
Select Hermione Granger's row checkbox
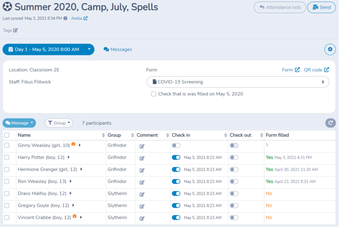(7, 170)
